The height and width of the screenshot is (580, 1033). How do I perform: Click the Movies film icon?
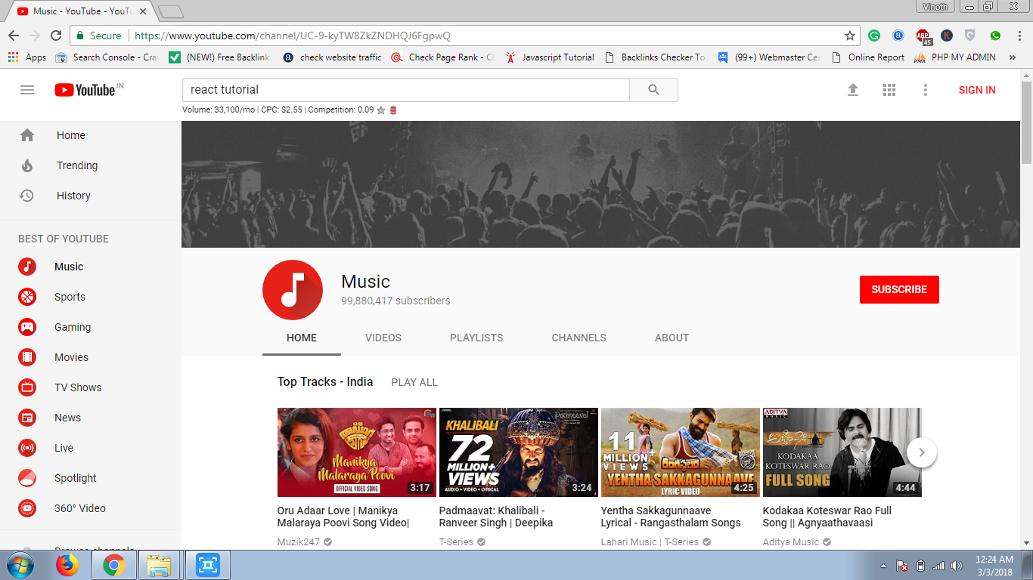(27, 357)
